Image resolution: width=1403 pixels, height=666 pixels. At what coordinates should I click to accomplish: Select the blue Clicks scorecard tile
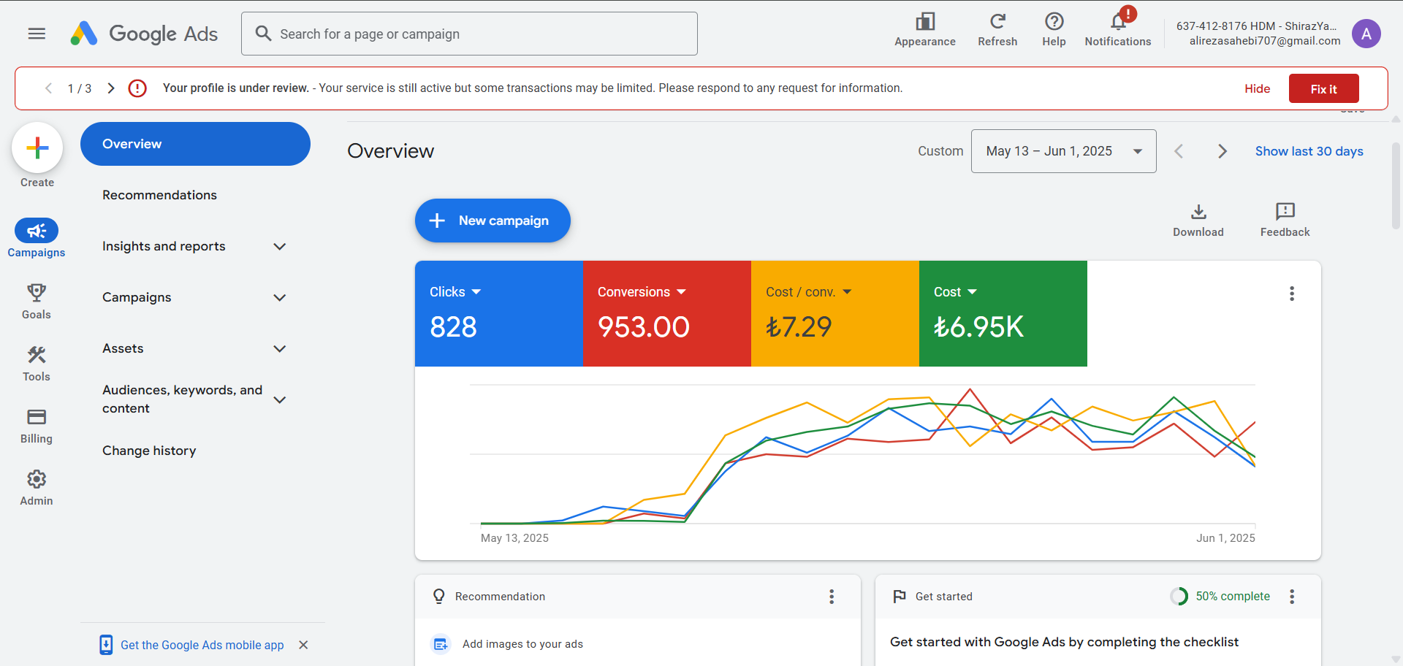click(x=499, y=313)
